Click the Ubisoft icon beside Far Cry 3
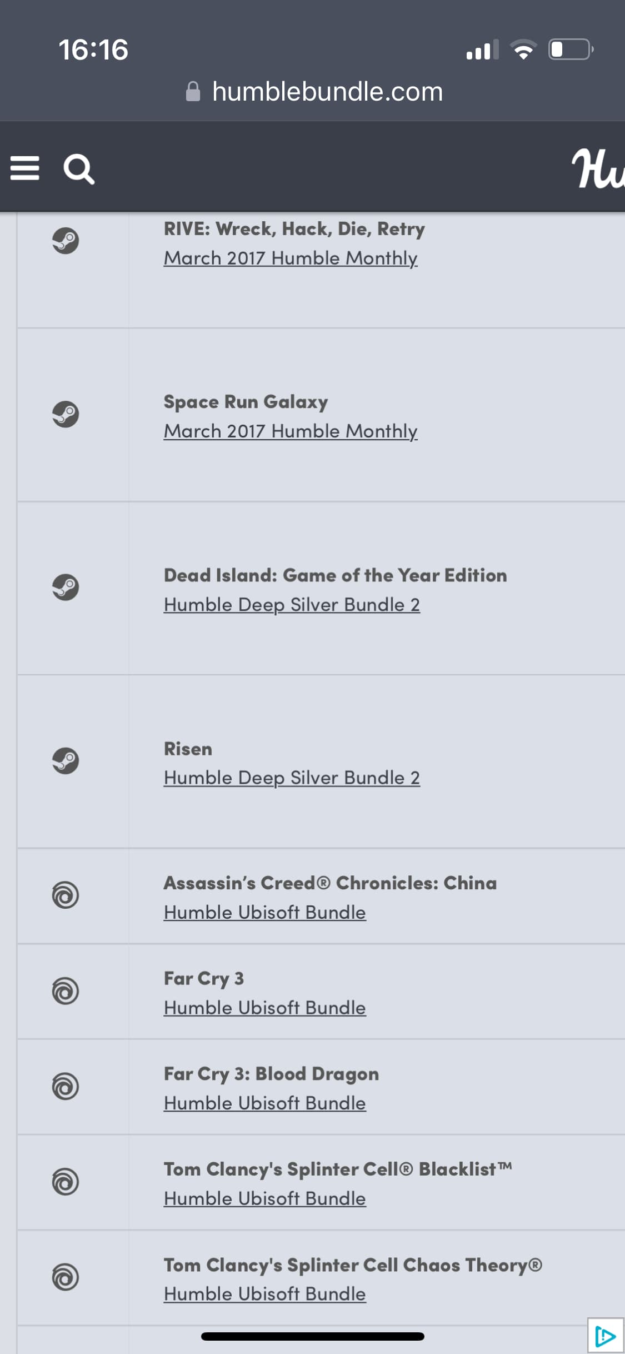Image resolution: width=625 pixels, height=1354 pixels. click(66, 991)
